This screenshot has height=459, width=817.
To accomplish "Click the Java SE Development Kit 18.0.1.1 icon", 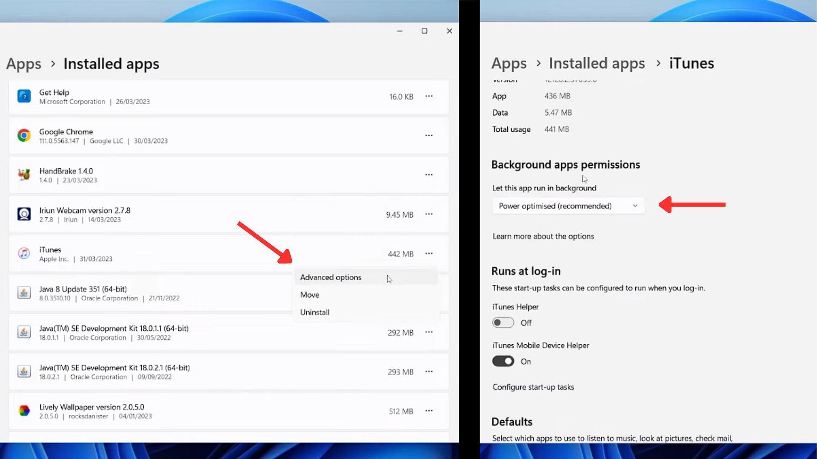I will point(24,332).
